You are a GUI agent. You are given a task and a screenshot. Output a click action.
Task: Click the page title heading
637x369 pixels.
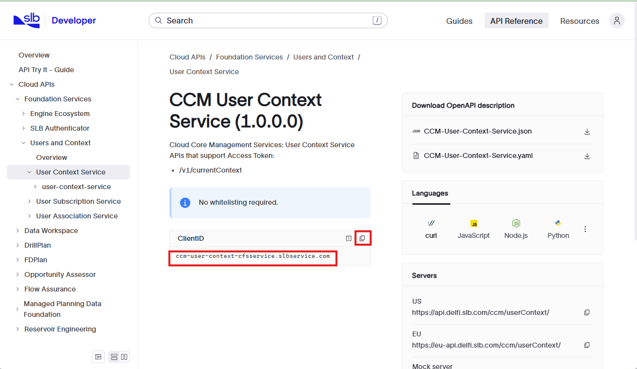click(x=246, y=110)
